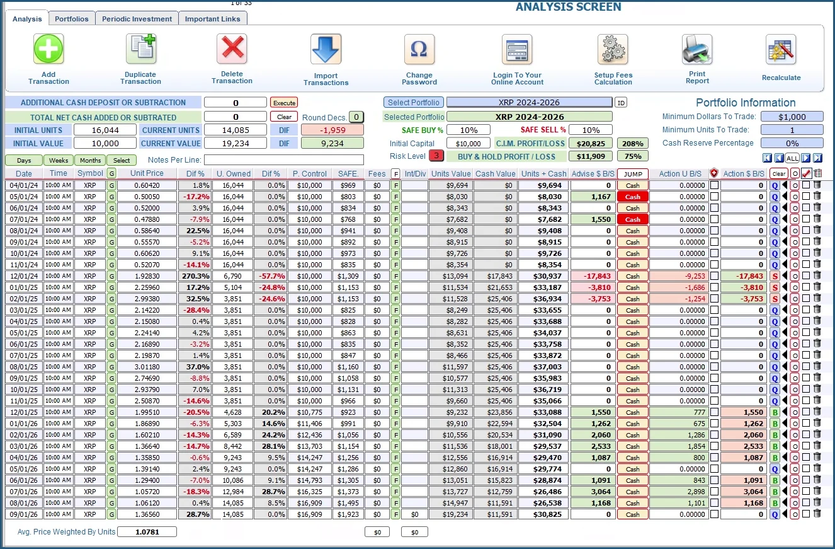Viewport: 835px width, 549px height.
Task: Delete the 09/01/26 row using its trash icon
Action: click(x=817, y=514)
